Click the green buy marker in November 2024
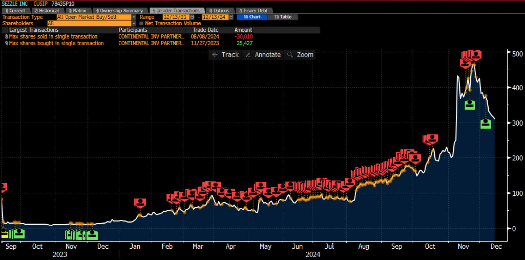Screen dimensions: 525x260 click(470, 105)
